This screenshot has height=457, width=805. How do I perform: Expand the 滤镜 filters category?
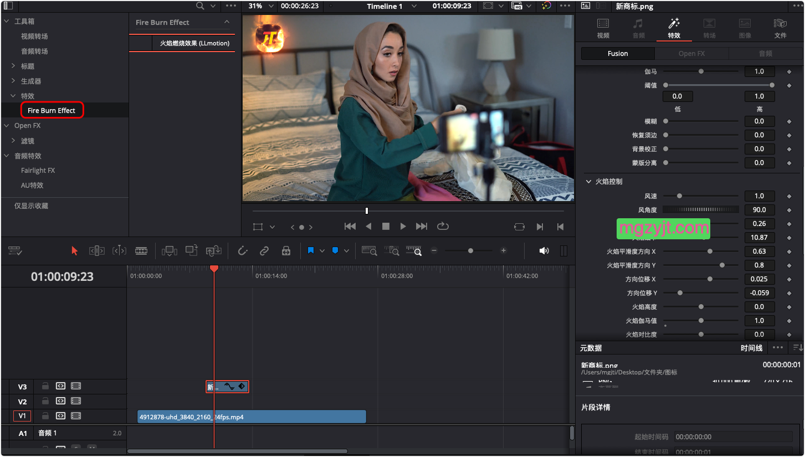(x=13, y=141)
